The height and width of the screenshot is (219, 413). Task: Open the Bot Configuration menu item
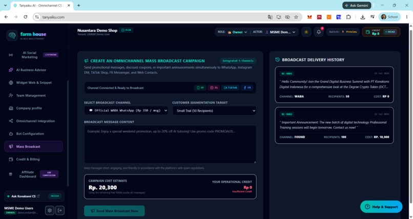tap(33, 134)
